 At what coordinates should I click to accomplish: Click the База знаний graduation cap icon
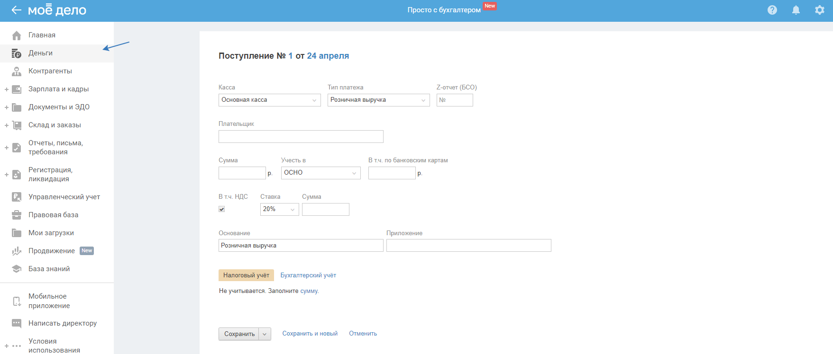click(x=17, y=269)
